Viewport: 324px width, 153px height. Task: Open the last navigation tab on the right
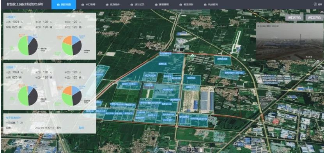tap(211, 5)
